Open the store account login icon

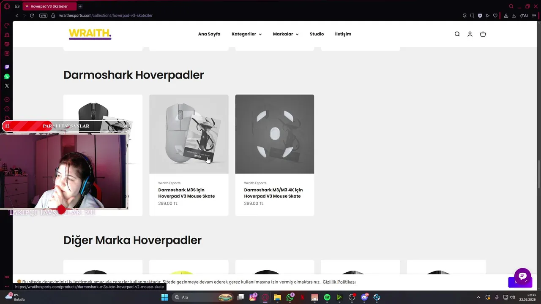470,34
